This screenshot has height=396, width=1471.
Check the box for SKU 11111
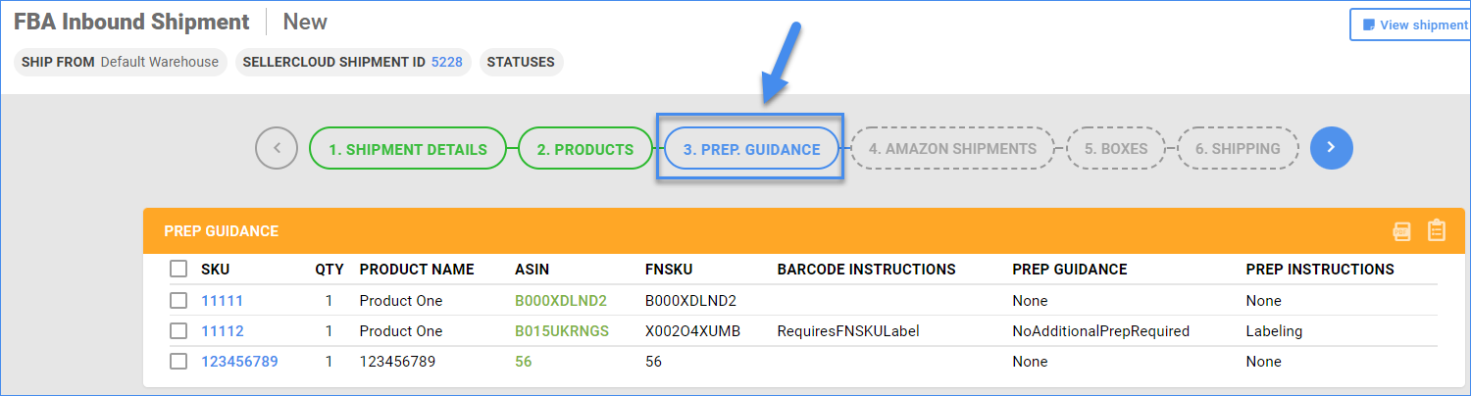click(x=178, y=301)
